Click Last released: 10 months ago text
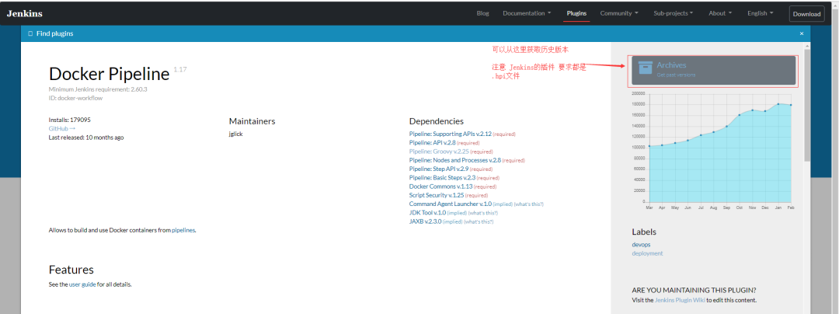Image resolution: width=839 pixels, height=314 pixels. 86,138
